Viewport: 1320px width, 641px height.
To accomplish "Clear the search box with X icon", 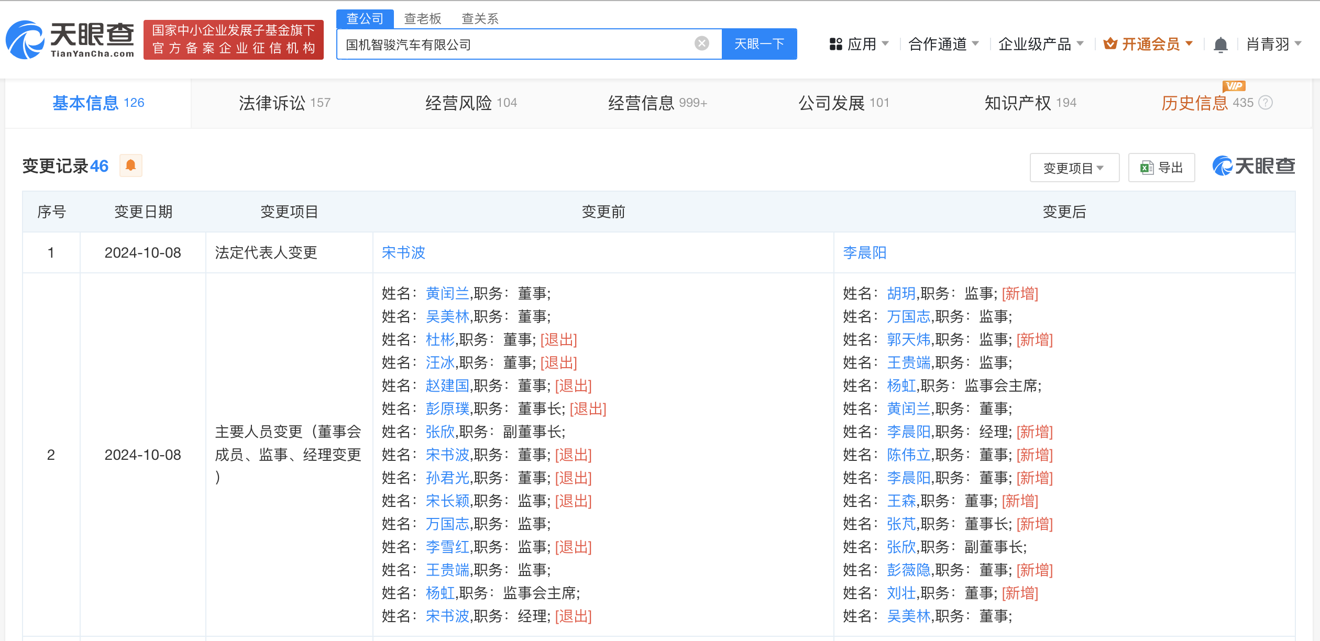I will tap(701, 43).
